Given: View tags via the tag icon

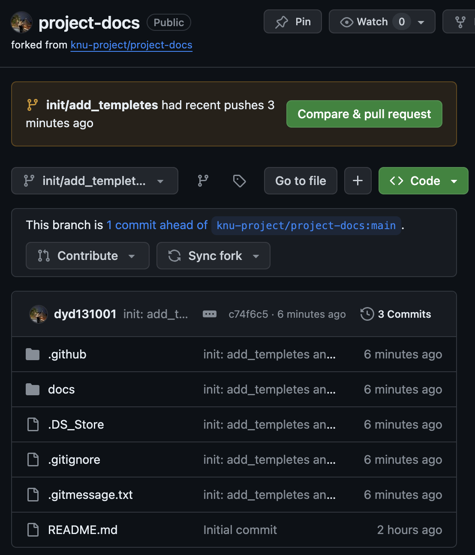Looking at the screenshot, I should pyautogui.click(x=239, y=181).
